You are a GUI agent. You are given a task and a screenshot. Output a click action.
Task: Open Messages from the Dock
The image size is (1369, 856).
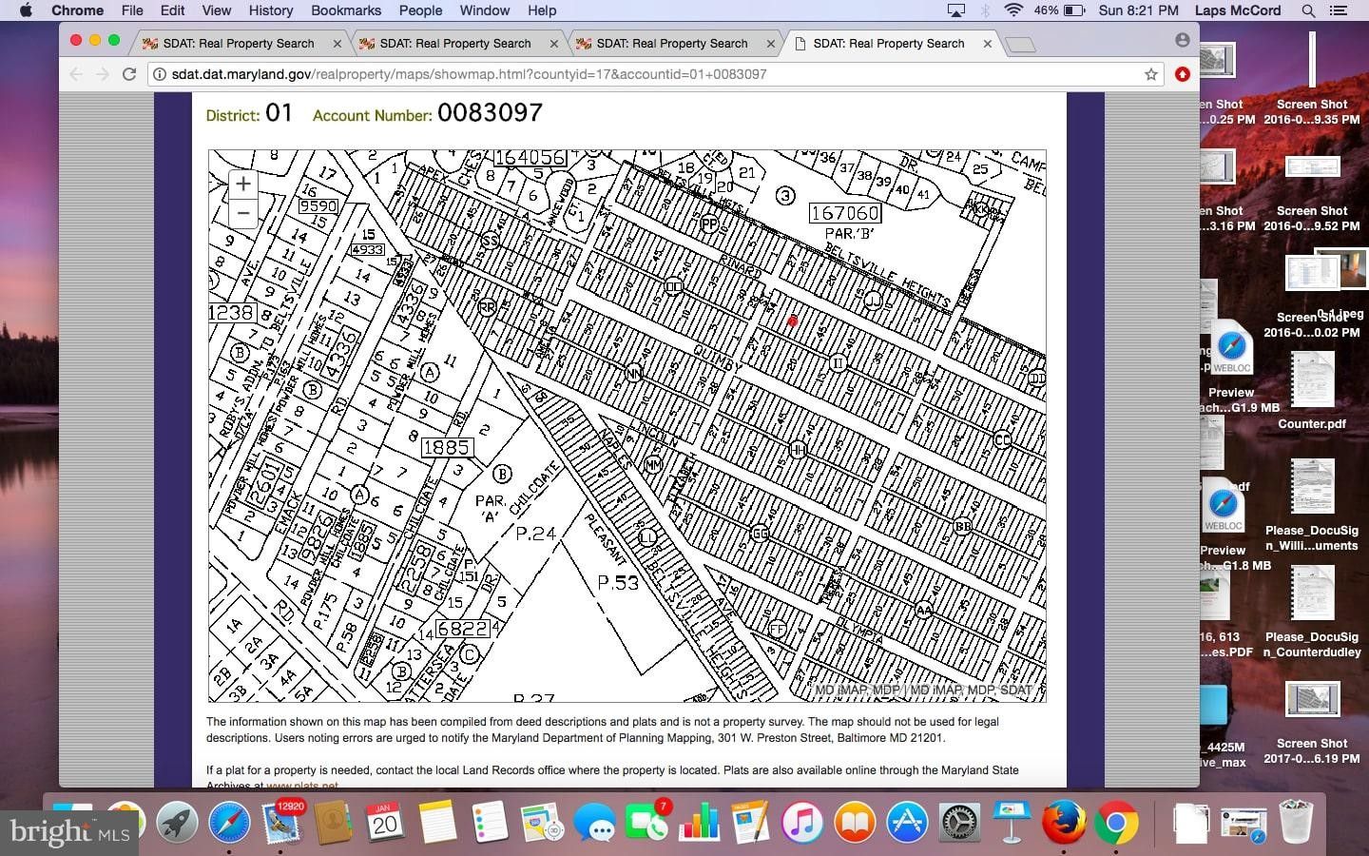[597, 822]
